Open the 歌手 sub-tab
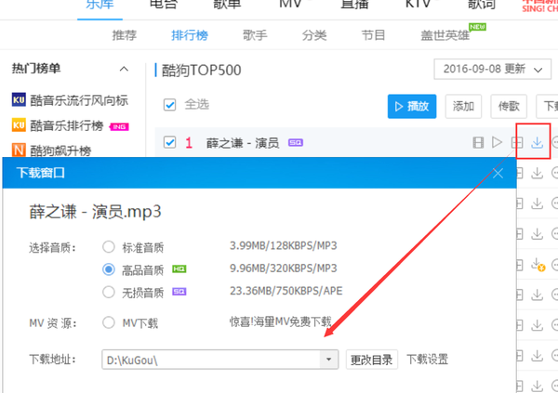The image size is (558, 393). point(255,35)
